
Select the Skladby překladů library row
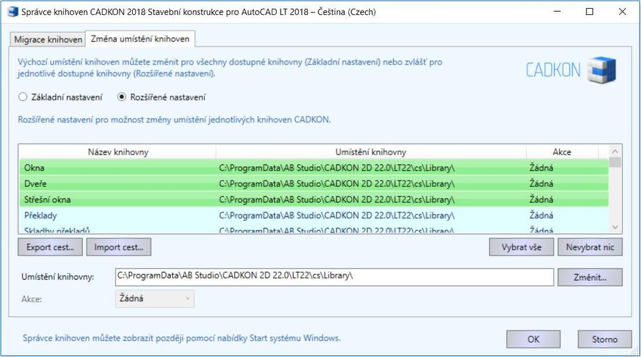pyautogui.click(x=314, y=229)
